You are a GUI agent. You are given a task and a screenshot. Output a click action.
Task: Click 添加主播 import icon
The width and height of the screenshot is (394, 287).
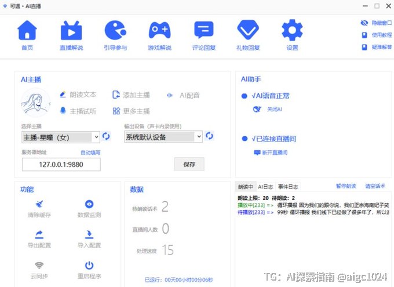[116, 95]
